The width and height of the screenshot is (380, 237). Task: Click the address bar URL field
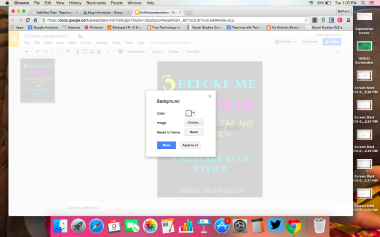173,21
